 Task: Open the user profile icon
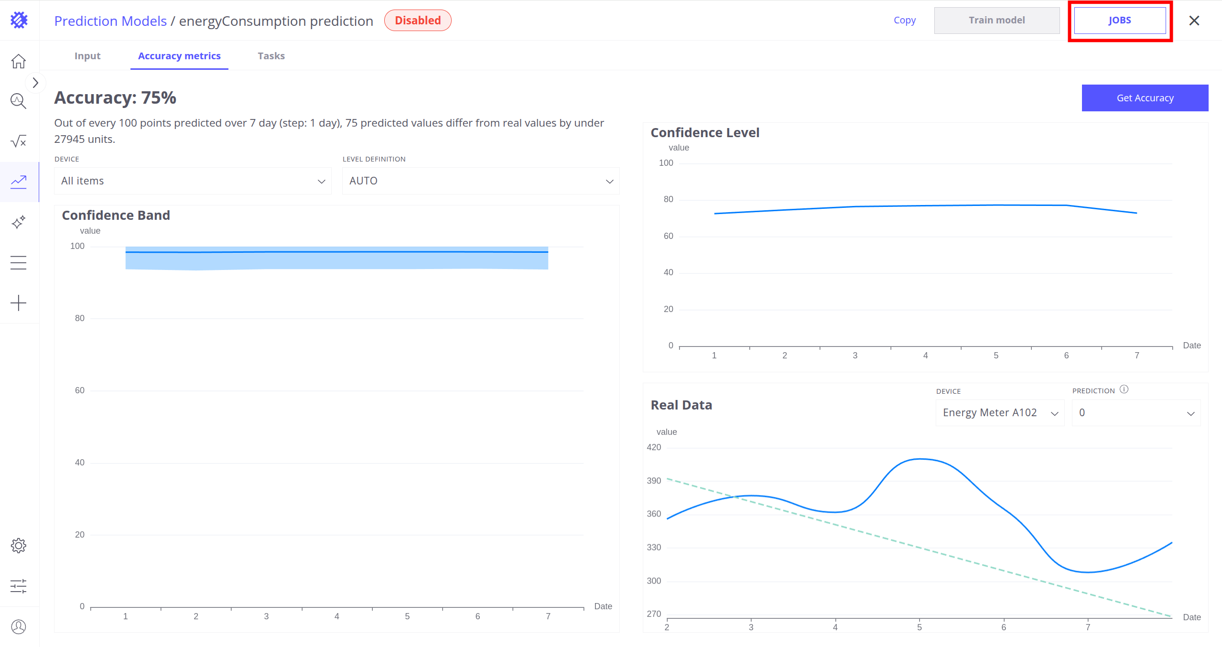19,626
